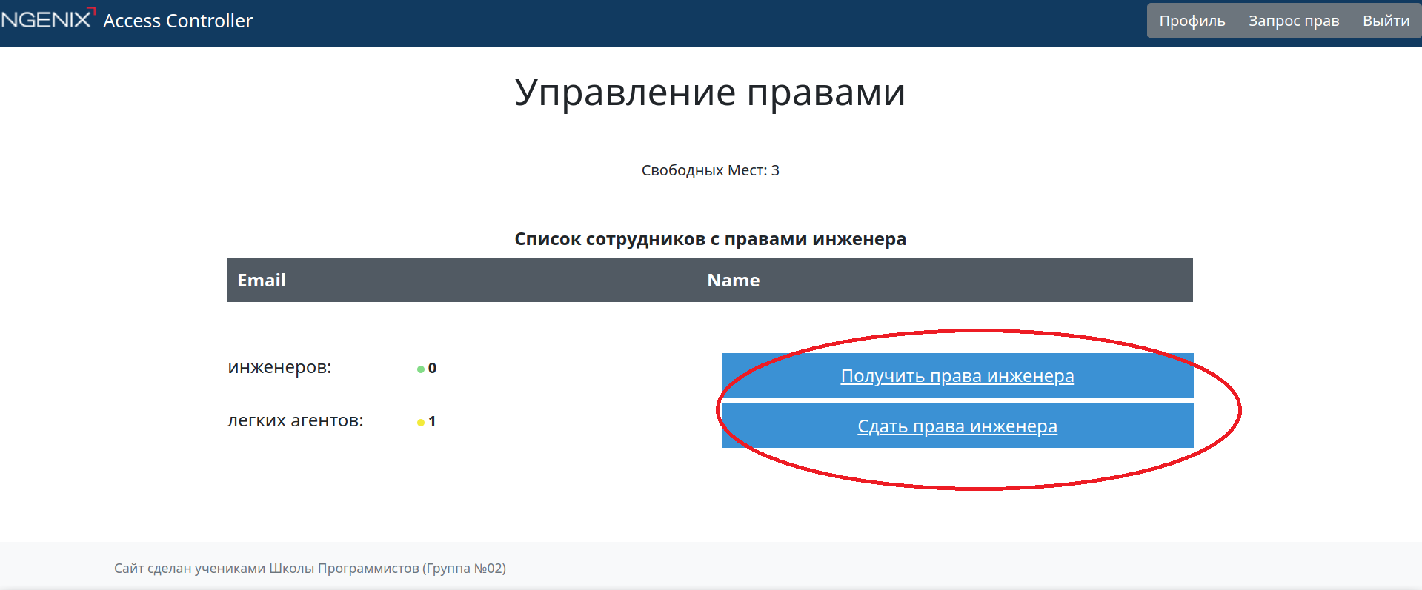The width and height of the screenshot is (1422, 590).
Task: Click the yellow dot next to light agents count
Action: (421, 422)
